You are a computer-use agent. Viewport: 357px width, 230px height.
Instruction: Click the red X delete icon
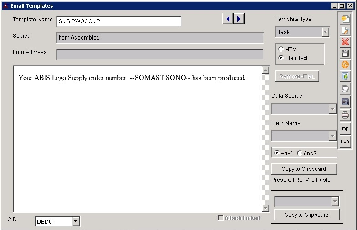(x=345, y=42)
